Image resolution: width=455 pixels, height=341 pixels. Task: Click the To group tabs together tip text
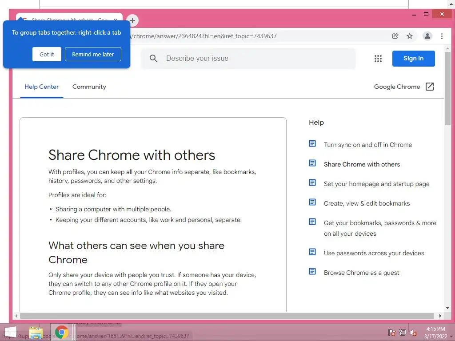tap(67, 32)
